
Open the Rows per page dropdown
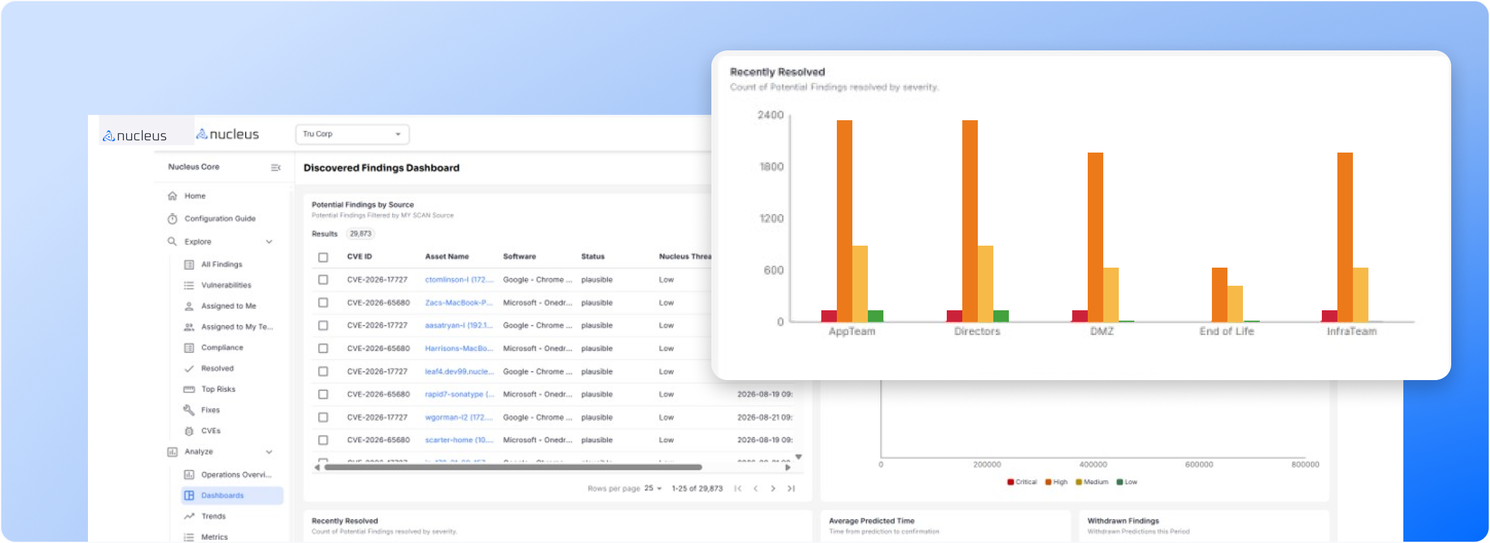click(x=653, y=489)
